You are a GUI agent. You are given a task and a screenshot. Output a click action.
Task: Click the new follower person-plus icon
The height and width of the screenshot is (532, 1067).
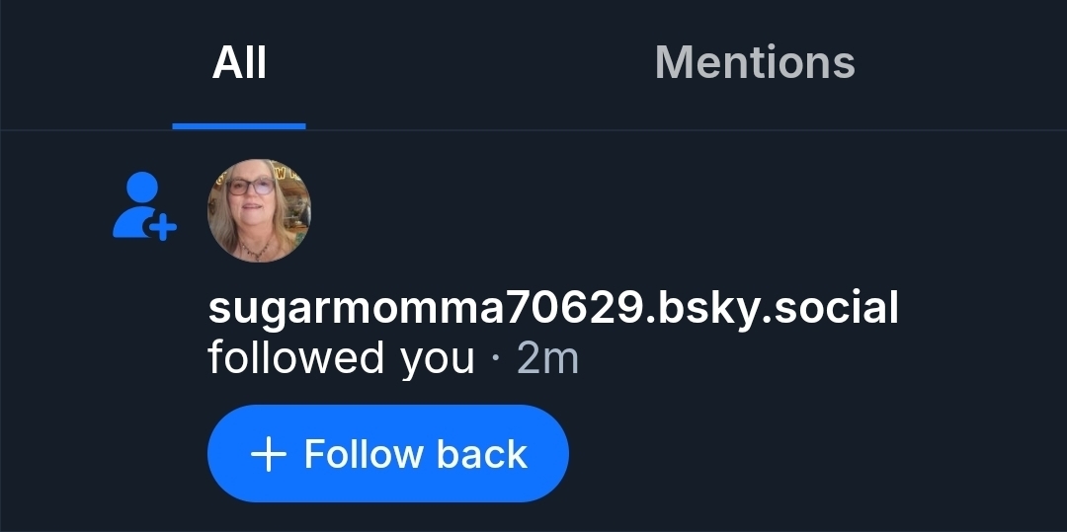(144, 206)
